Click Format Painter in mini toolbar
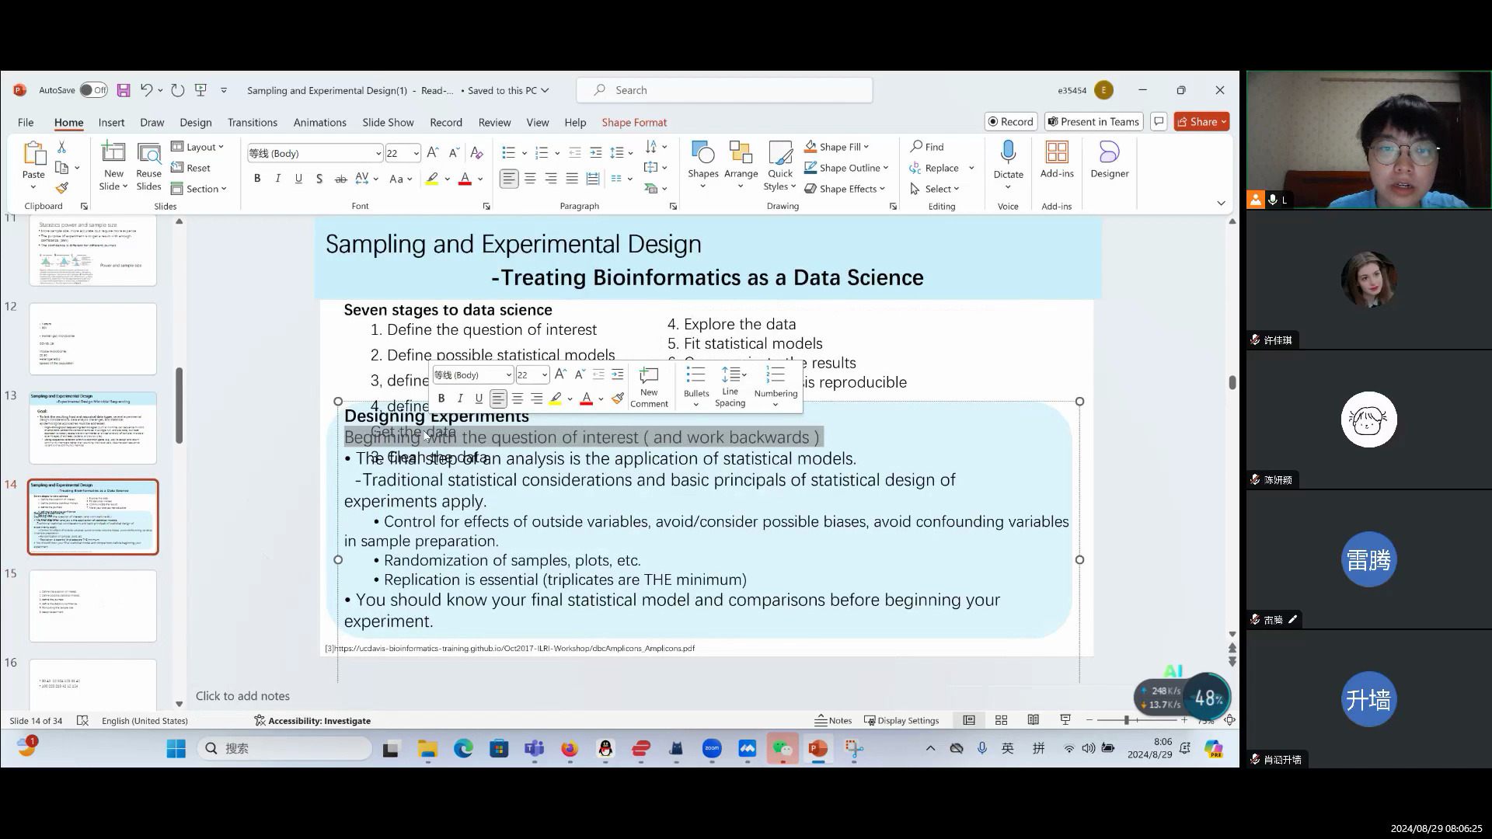Screen dimensions: 1492x839 click(618, 399)
